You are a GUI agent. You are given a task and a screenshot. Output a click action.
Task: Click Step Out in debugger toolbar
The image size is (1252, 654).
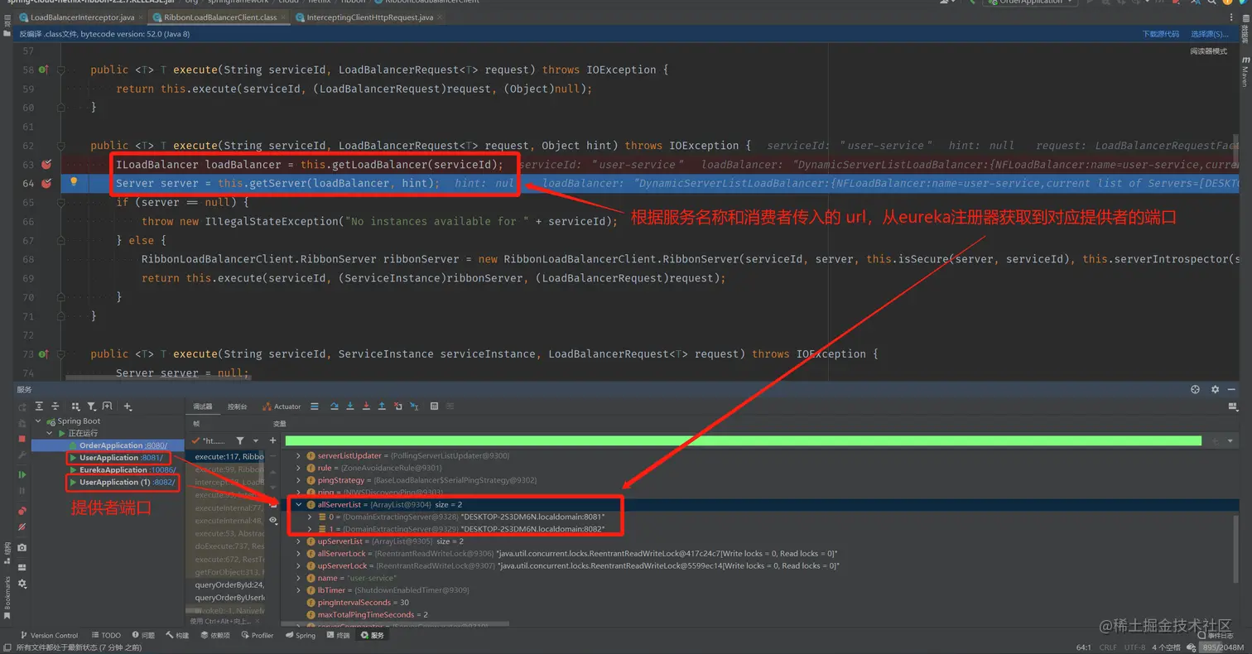[x=382, y=406]
